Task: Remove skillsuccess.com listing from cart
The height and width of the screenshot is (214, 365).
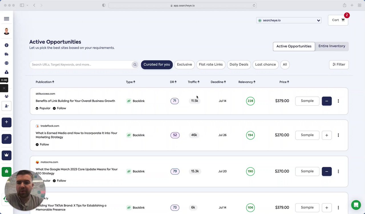Action: point(327,101)
